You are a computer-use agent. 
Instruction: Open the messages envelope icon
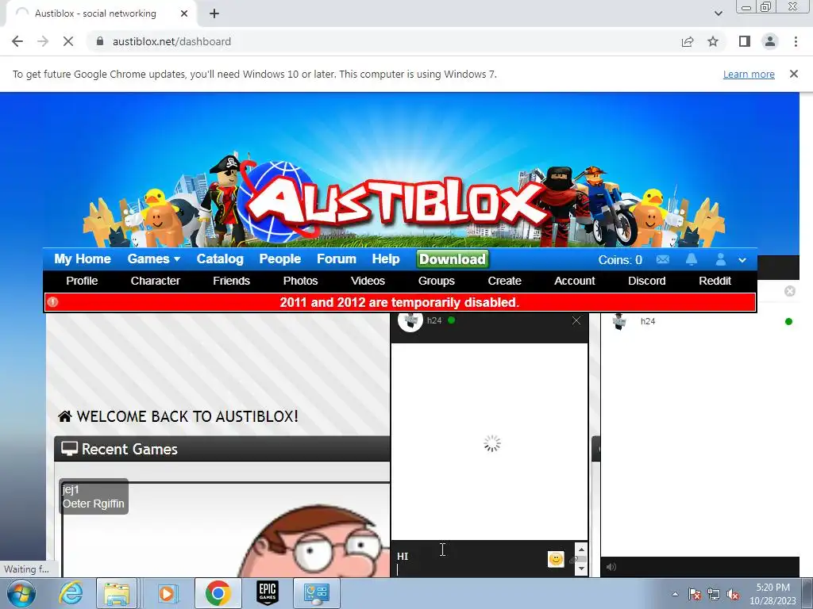pyautogui.click(x=663, y=259)
